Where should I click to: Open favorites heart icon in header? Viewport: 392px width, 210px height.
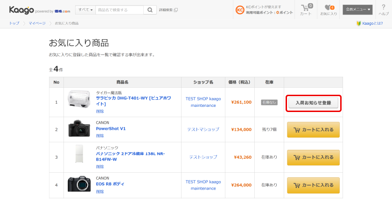pos(329,10)
